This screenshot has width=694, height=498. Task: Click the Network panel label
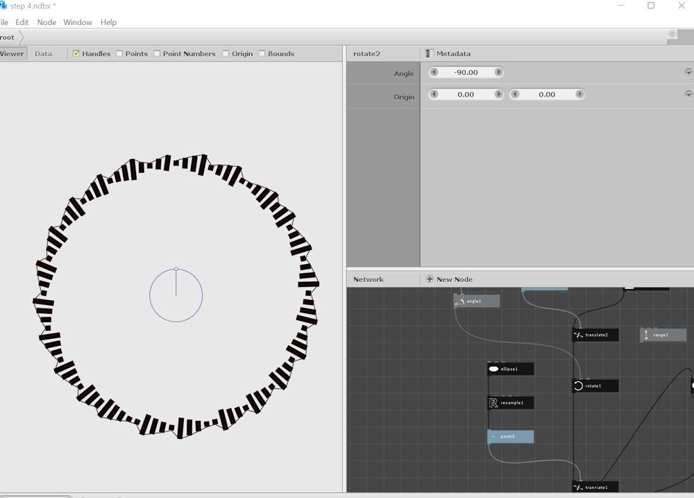pos(369,279)
